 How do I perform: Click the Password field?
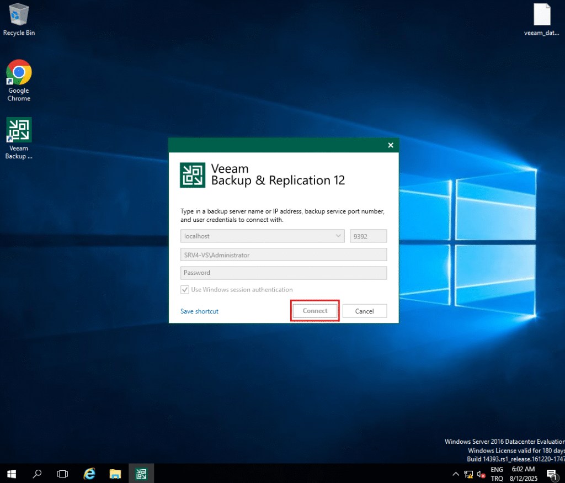(284, 273)
